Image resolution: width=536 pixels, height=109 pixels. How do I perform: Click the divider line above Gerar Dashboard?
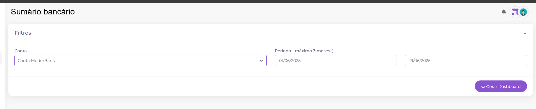pos(271,76)
